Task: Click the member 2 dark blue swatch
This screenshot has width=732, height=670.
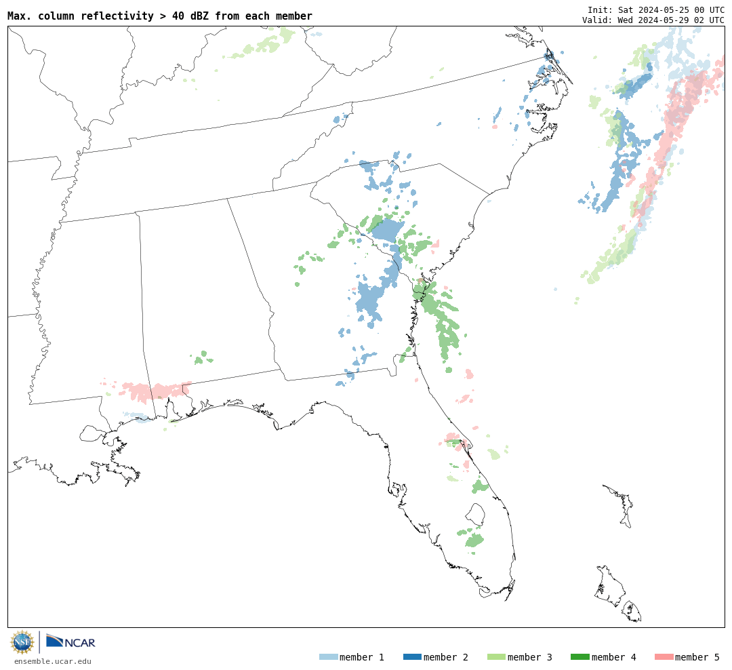Action: point(412,657)
